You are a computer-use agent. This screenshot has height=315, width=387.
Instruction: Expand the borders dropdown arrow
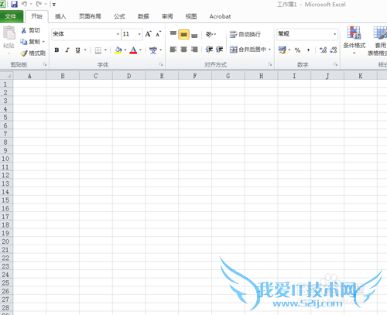tap(105, 50)
